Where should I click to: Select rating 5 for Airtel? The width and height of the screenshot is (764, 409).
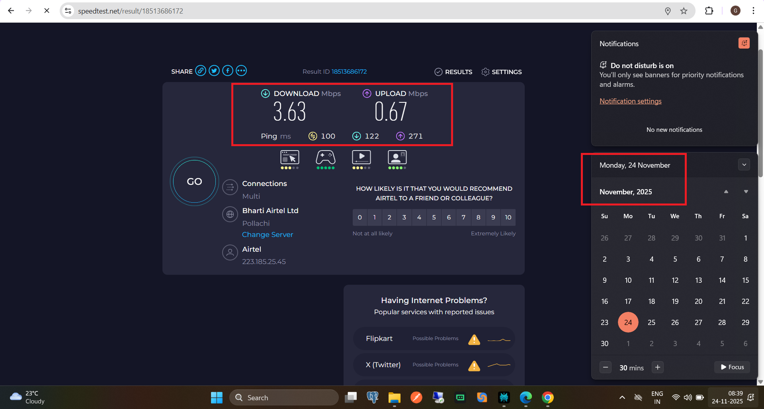434,217
